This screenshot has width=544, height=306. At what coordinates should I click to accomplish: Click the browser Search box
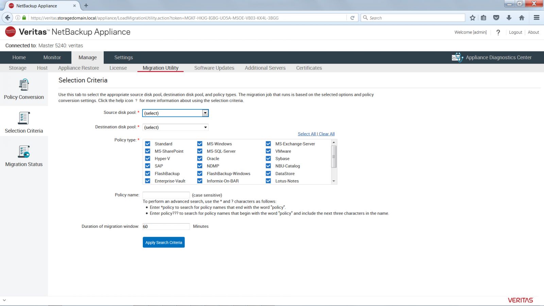[413, 18]
